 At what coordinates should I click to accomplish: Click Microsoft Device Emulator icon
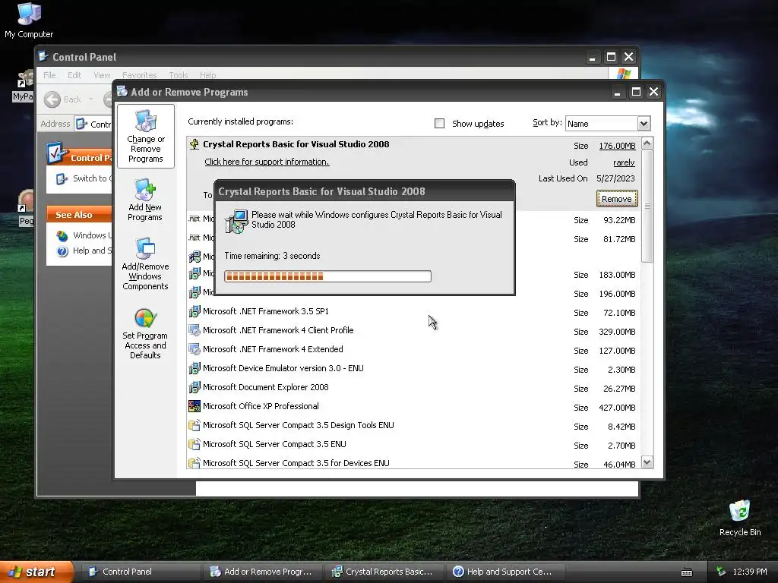194,368
